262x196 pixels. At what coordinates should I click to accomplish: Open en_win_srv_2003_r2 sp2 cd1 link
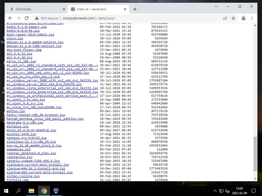tap(52, 65)
